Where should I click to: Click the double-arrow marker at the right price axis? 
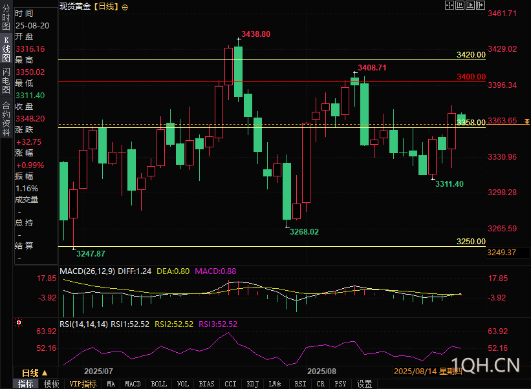527,121
